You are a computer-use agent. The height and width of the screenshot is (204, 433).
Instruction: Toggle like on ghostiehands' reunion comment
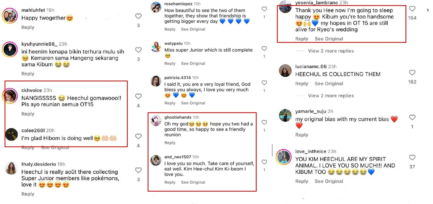click(x=264, y=122)
